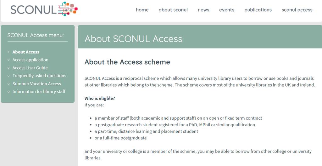The height and width of the screenshot is (166, 322).
Task: Click the About the Access scheme heading
Action: (x=127, y=62)
